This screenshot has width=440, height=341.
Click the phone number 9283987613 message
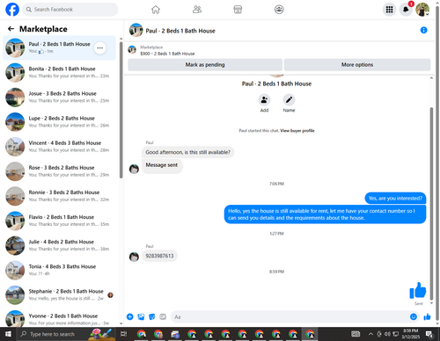(x=159, y=256)
